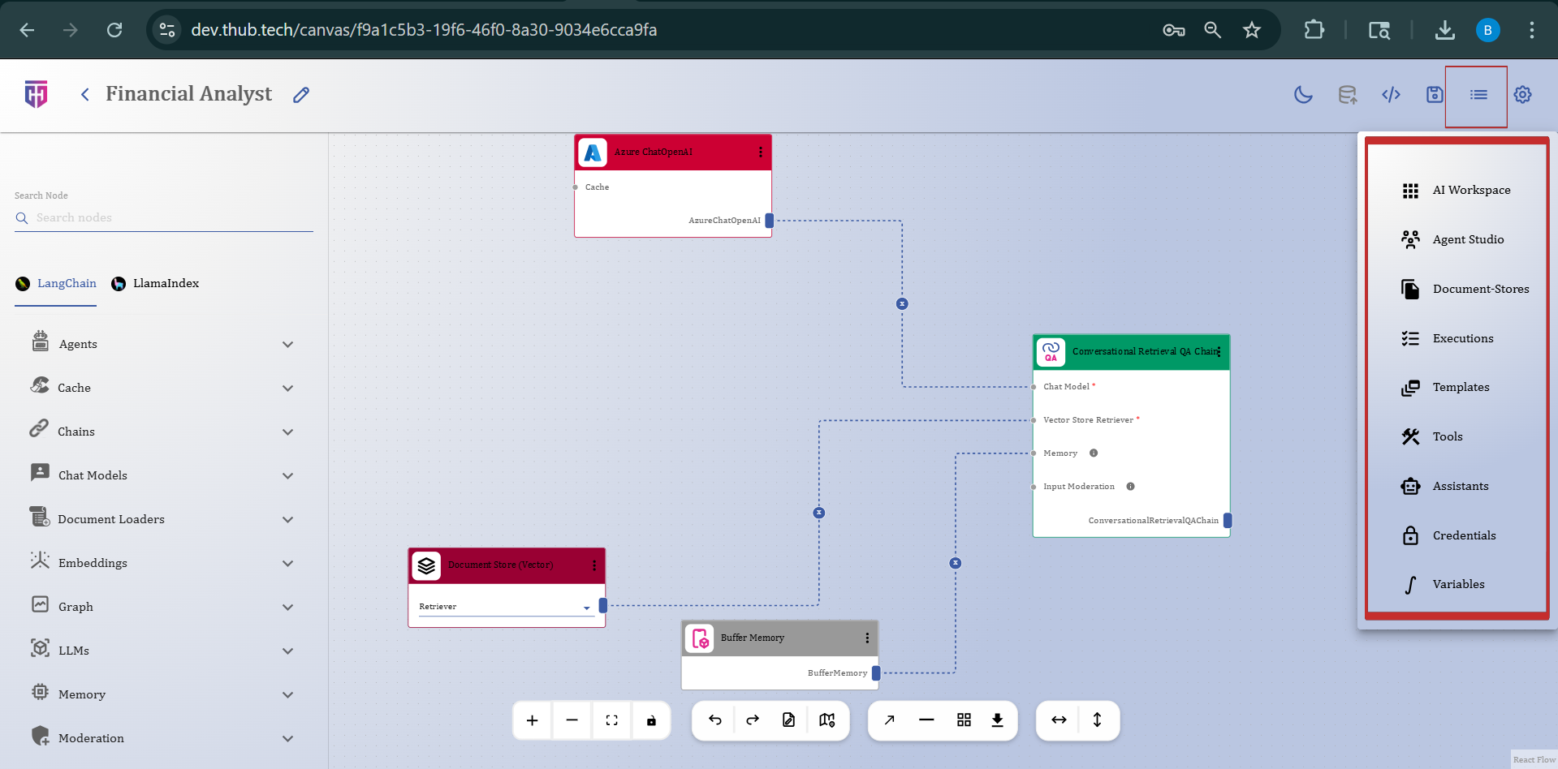Toggle the minimap icon in bottom toolbar

click(x=826, y=720)
